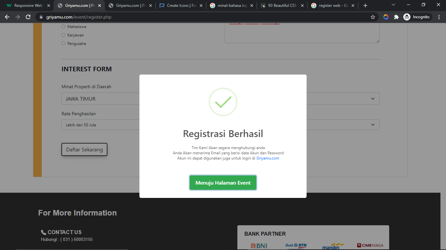Click the Menuju Halaman Event button
The height and width of the screenshot is (250, 446).
[x=223, y=183]
